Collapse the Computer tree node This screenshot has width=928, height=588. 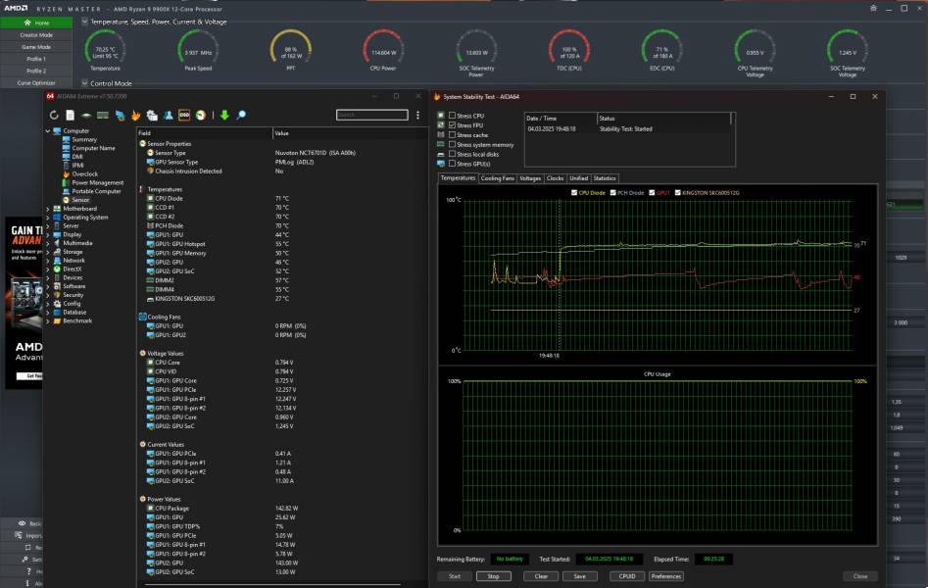pos(48,131)
